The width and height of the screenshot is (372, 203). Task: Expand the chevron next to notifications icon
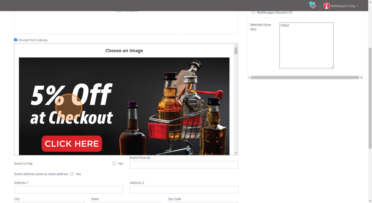pos(320,6)
